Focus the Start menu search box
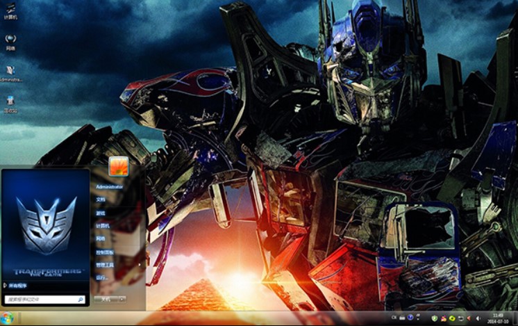This screenshot has height=326, width=518. 45,300
